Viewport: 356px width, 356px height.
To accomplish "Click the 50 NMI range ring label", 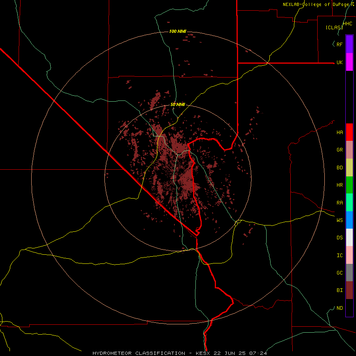I will click(x=178, y=104).
